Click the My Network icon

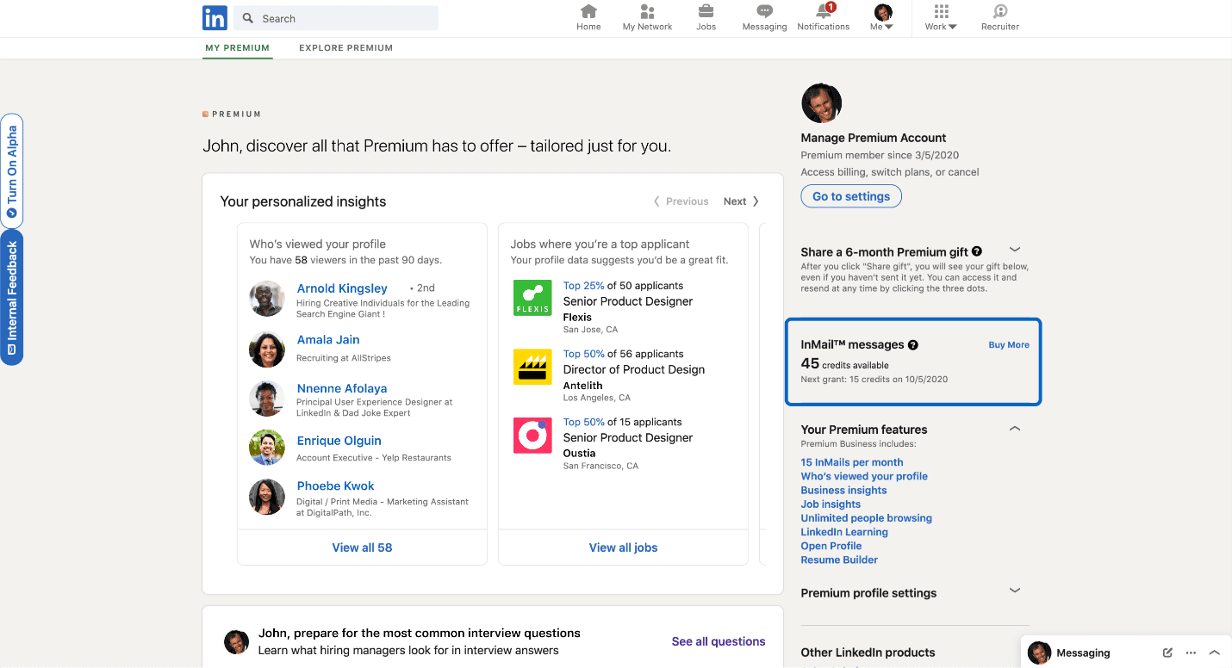click(x=647, y=15)
